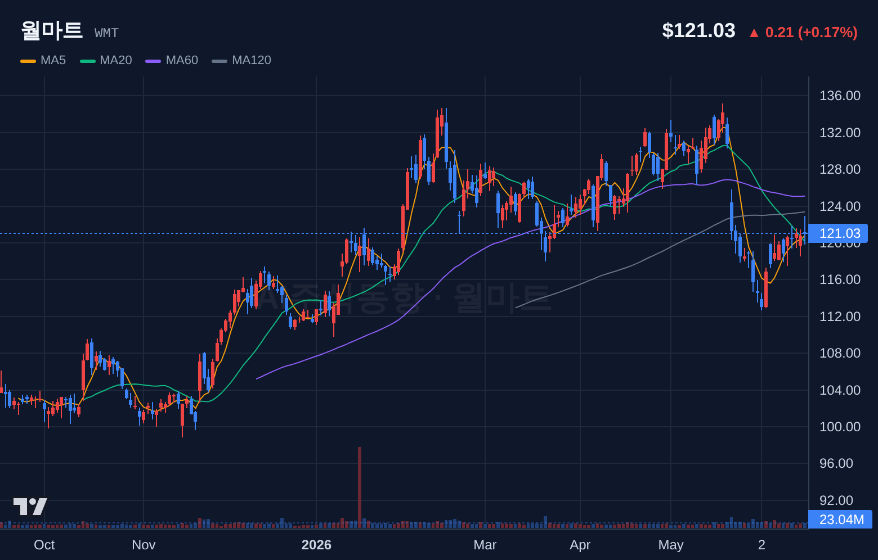
Task: Click the MA120 gray legend swatch
Action: point(219,61)
